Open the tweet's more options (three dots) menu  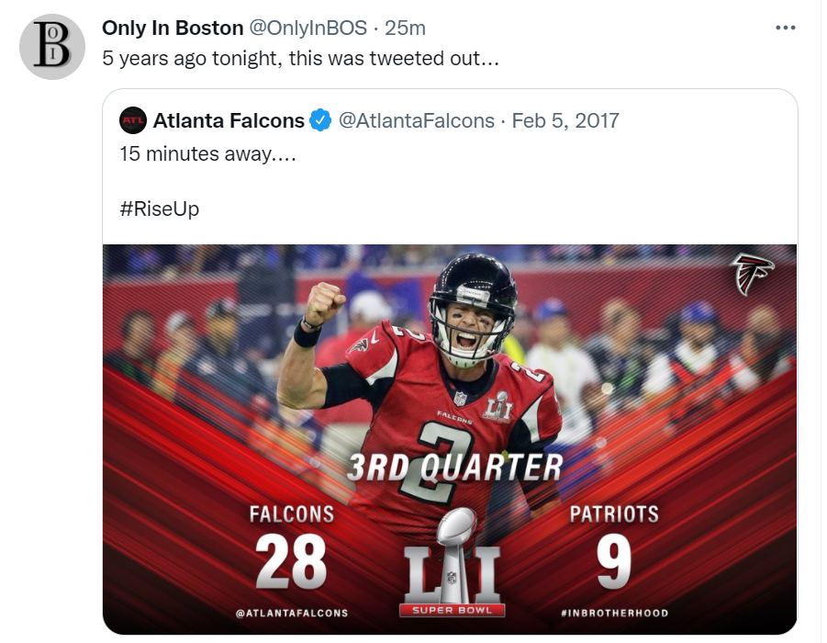(786, 28)
